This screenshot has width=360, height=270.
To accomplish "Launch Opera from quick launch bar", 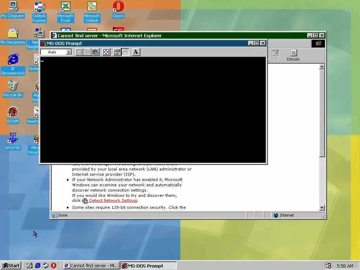I will (x=53, y=266).
